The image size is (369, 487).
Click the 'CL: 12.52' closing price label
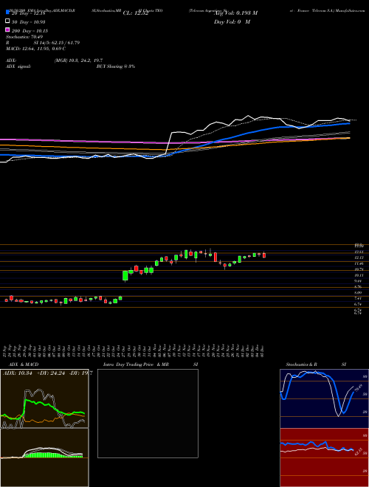(x=136, y=13)
